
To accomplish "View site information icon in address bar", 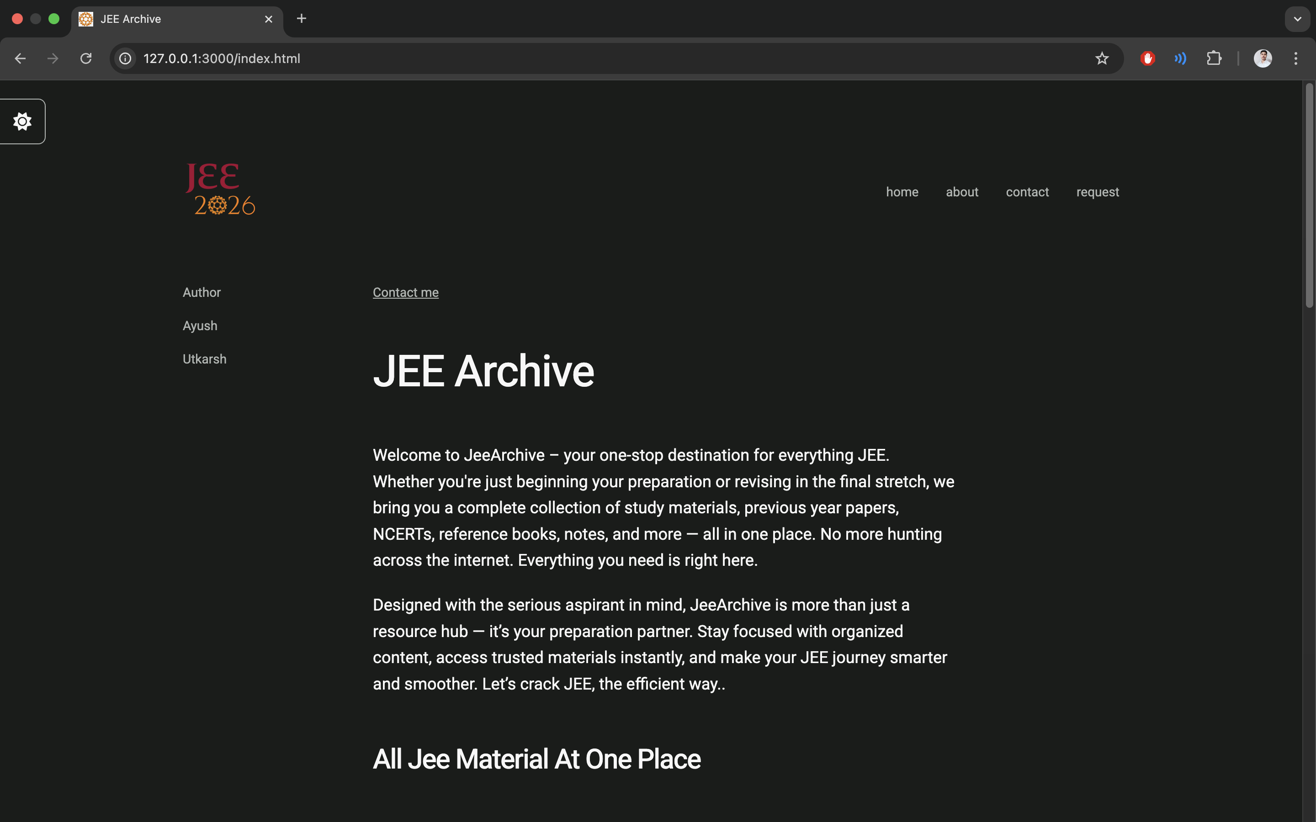I will click(x=126, y=58).
